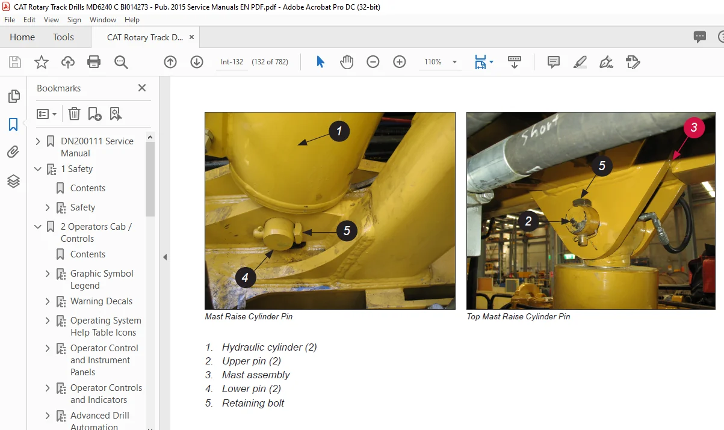Image resolution: width=724 pixels, height=430 pixels.
Task: Expand the DN200111 Service Manual bookmark
Action: (x=39, y=141)
